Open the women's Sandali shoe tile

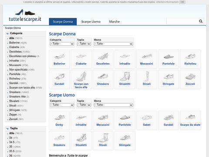point(59,79)
